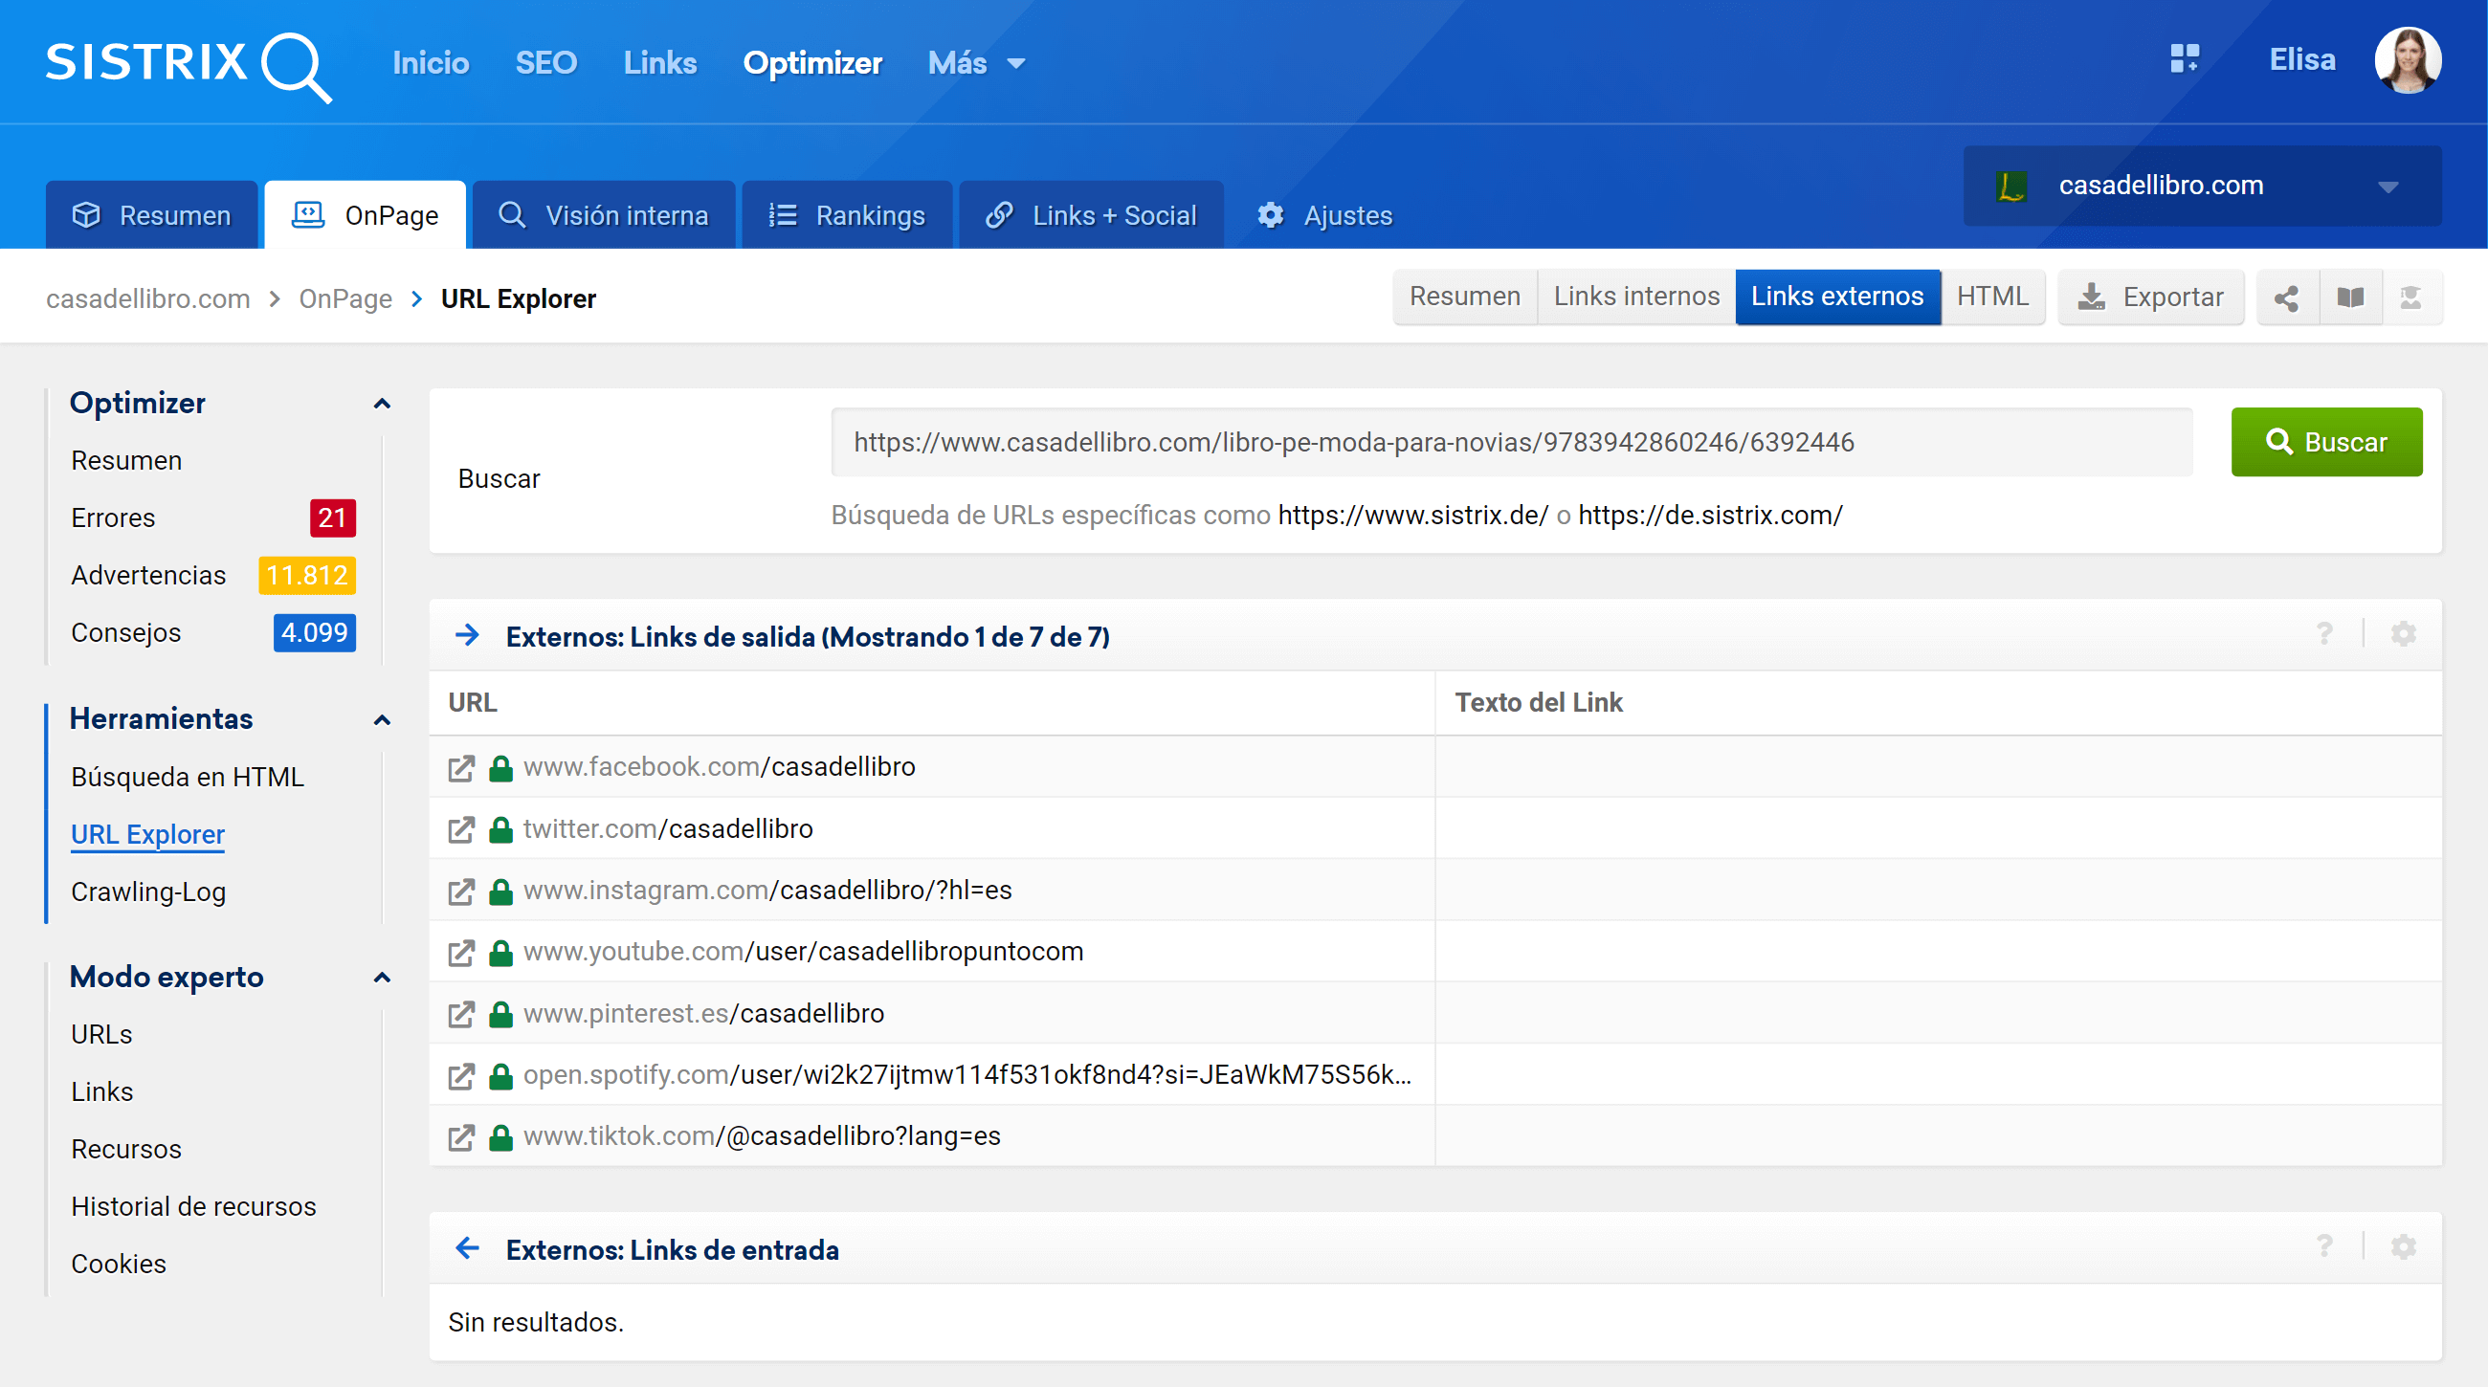Click the share icon next to Exportar

click(x=2286, y=297)
